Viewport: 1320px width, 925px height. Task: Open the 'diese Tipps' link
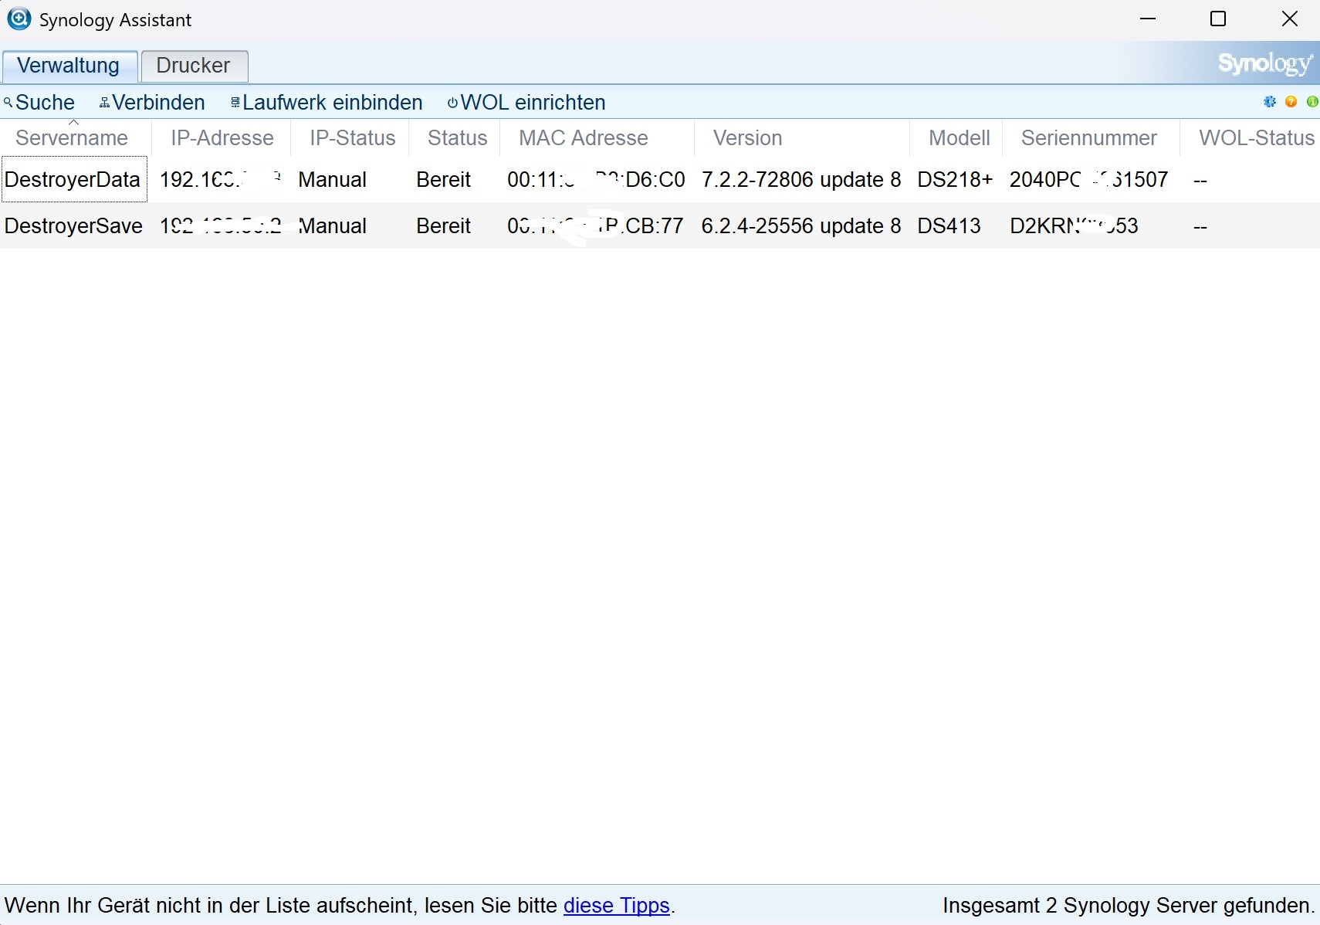[x=617, y=906]
